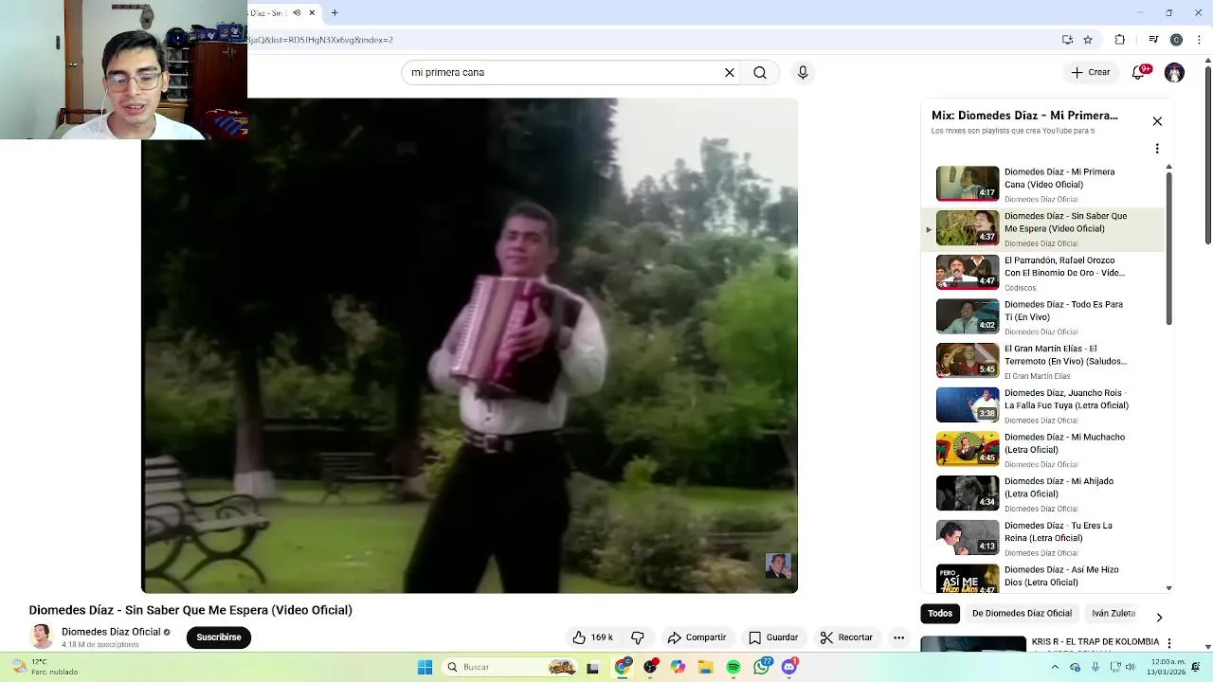This screenshot has width=1213, height=682.
Task: Open YouTube notifications bell
Action: 1138,72
